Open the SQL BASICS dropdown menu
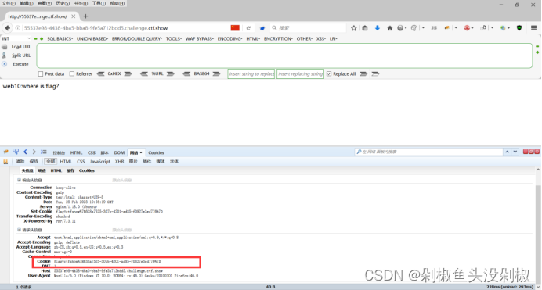 (x=60, y=38)
